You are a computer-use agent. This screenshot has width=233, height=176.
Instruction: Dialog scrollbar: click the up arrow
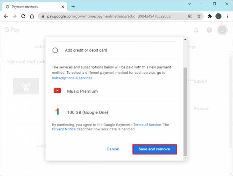[x=185, y=39]
